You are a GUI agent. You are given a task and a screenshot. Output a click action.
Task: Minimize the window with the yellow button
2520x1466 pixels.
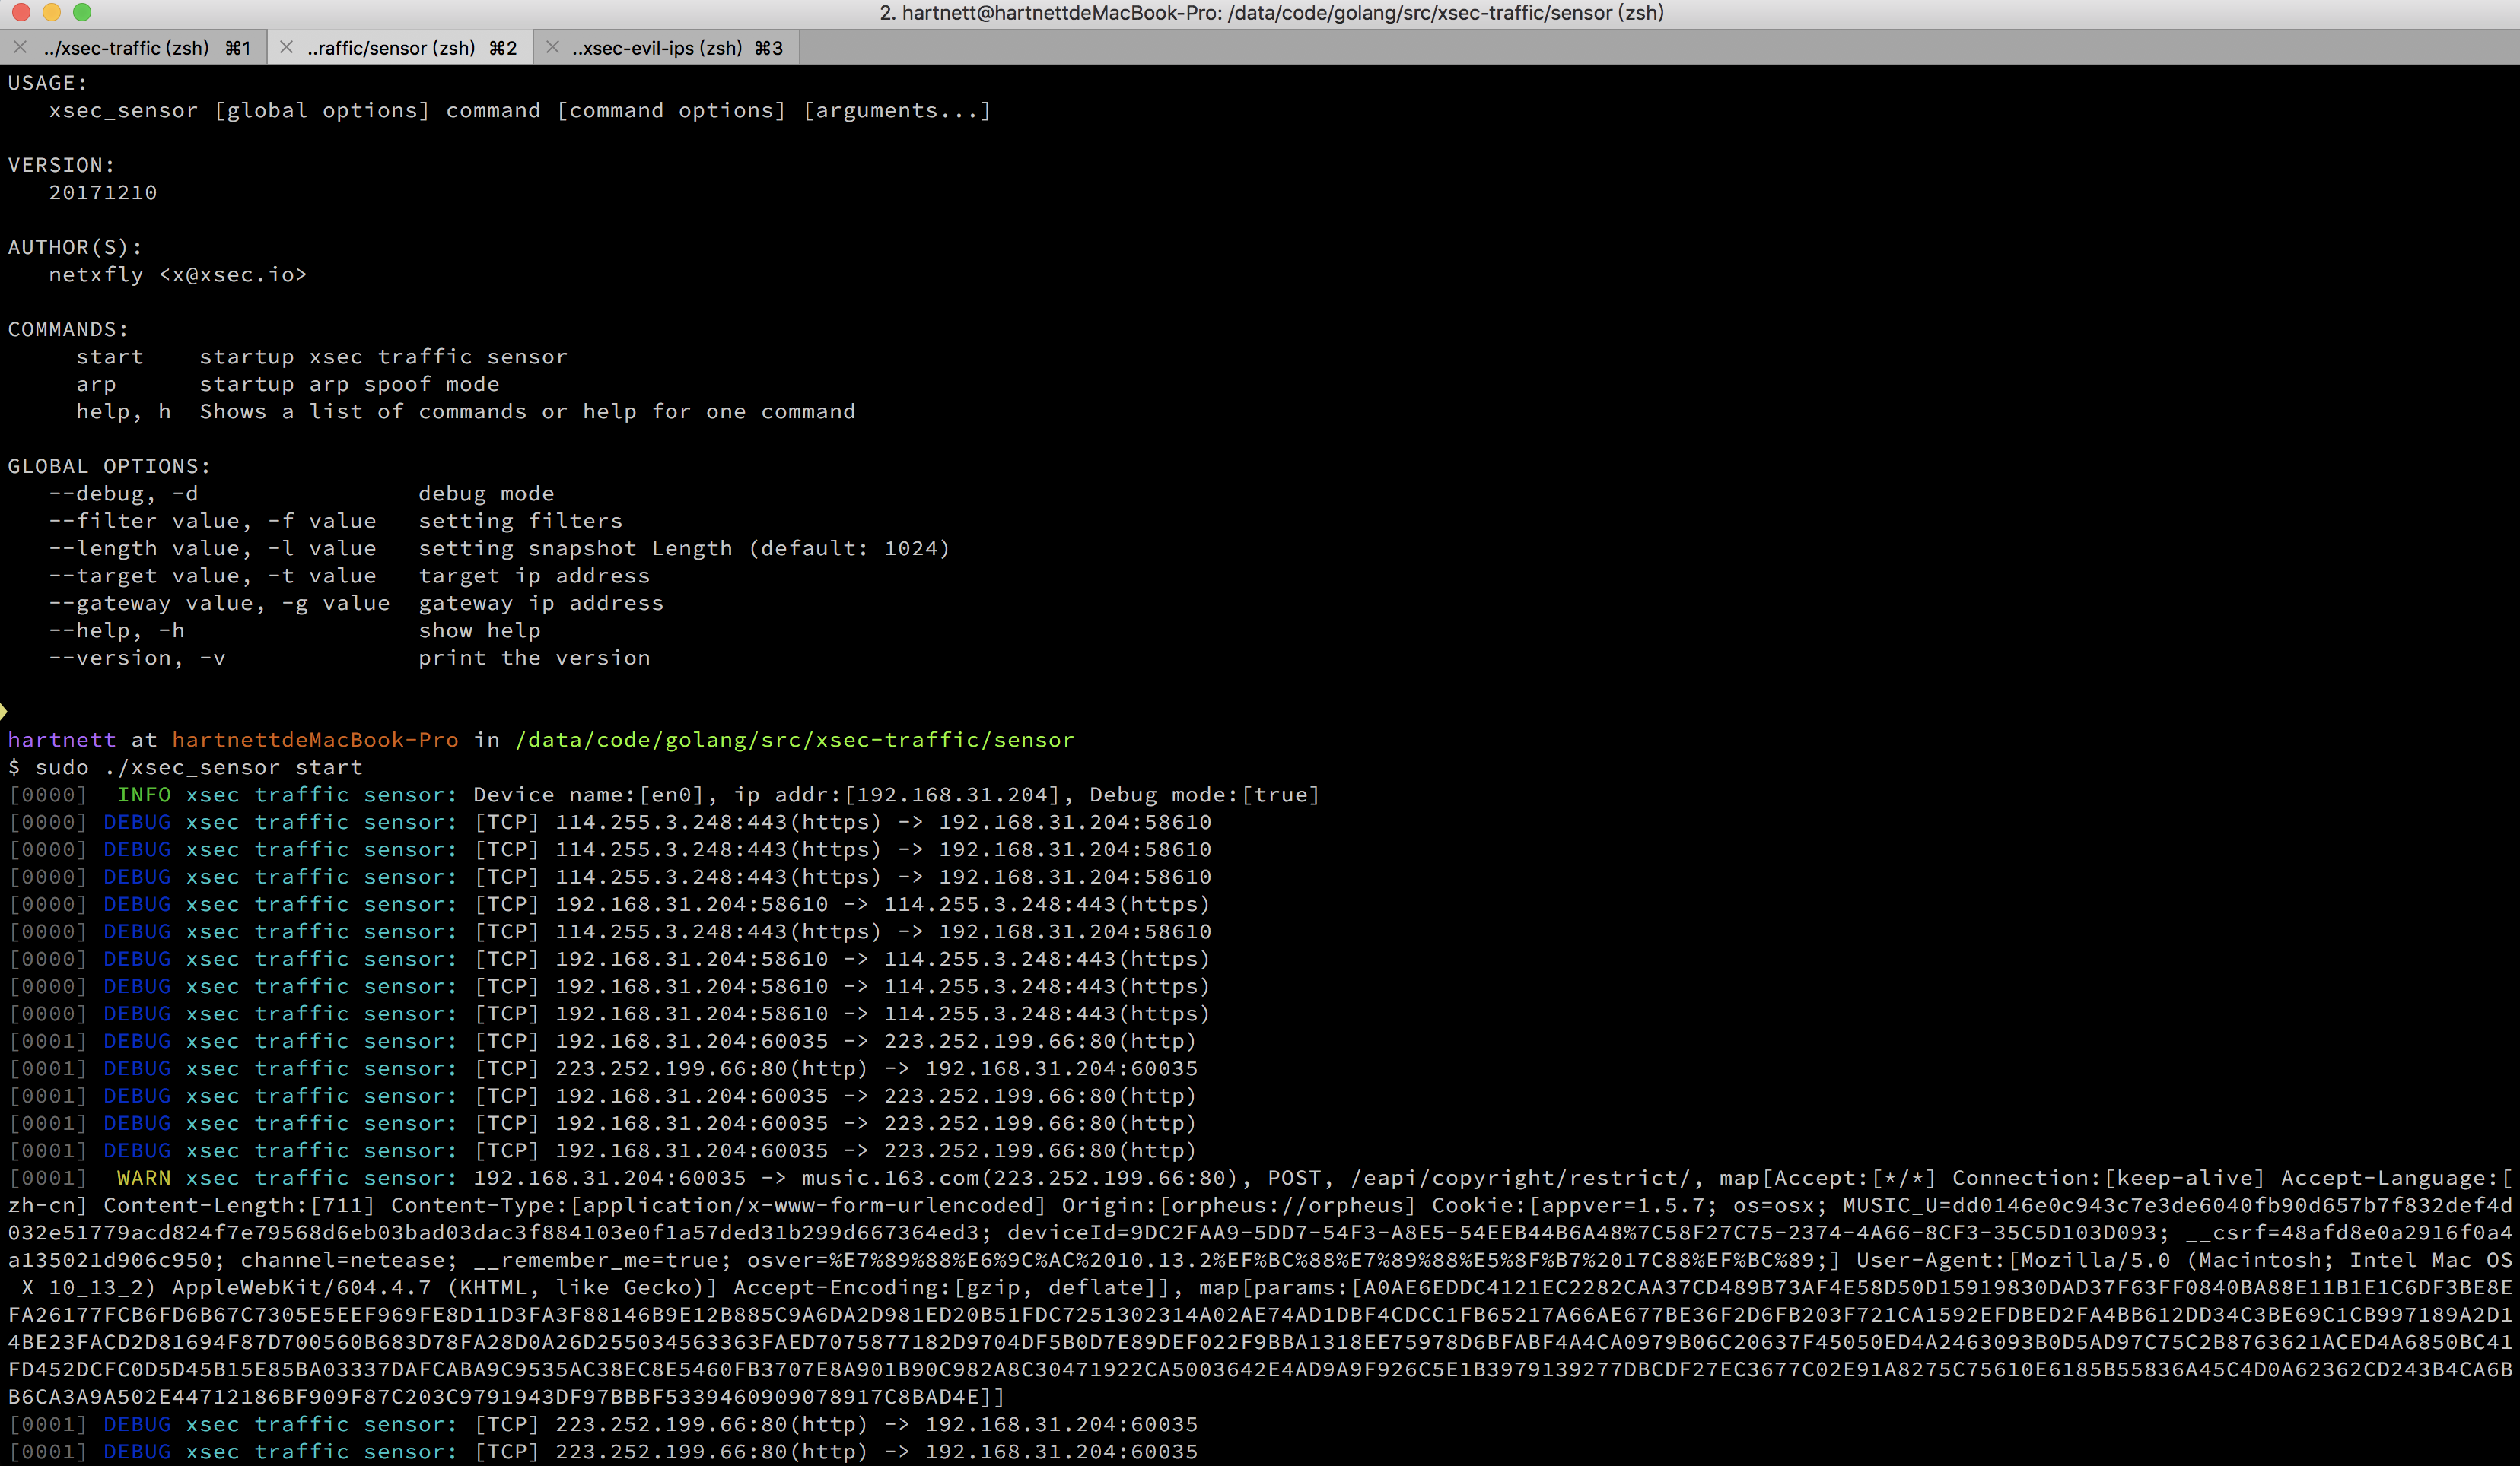pyautogui.click(x=52, y=12)
